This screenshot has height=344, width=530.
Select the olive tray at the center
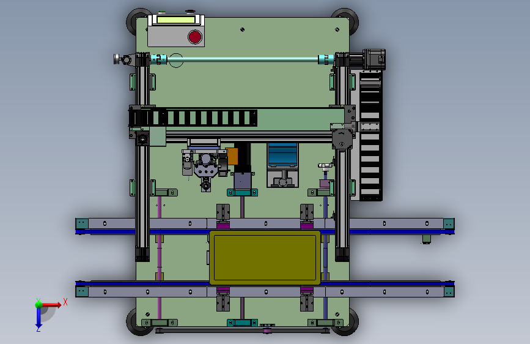coord(265,258)
